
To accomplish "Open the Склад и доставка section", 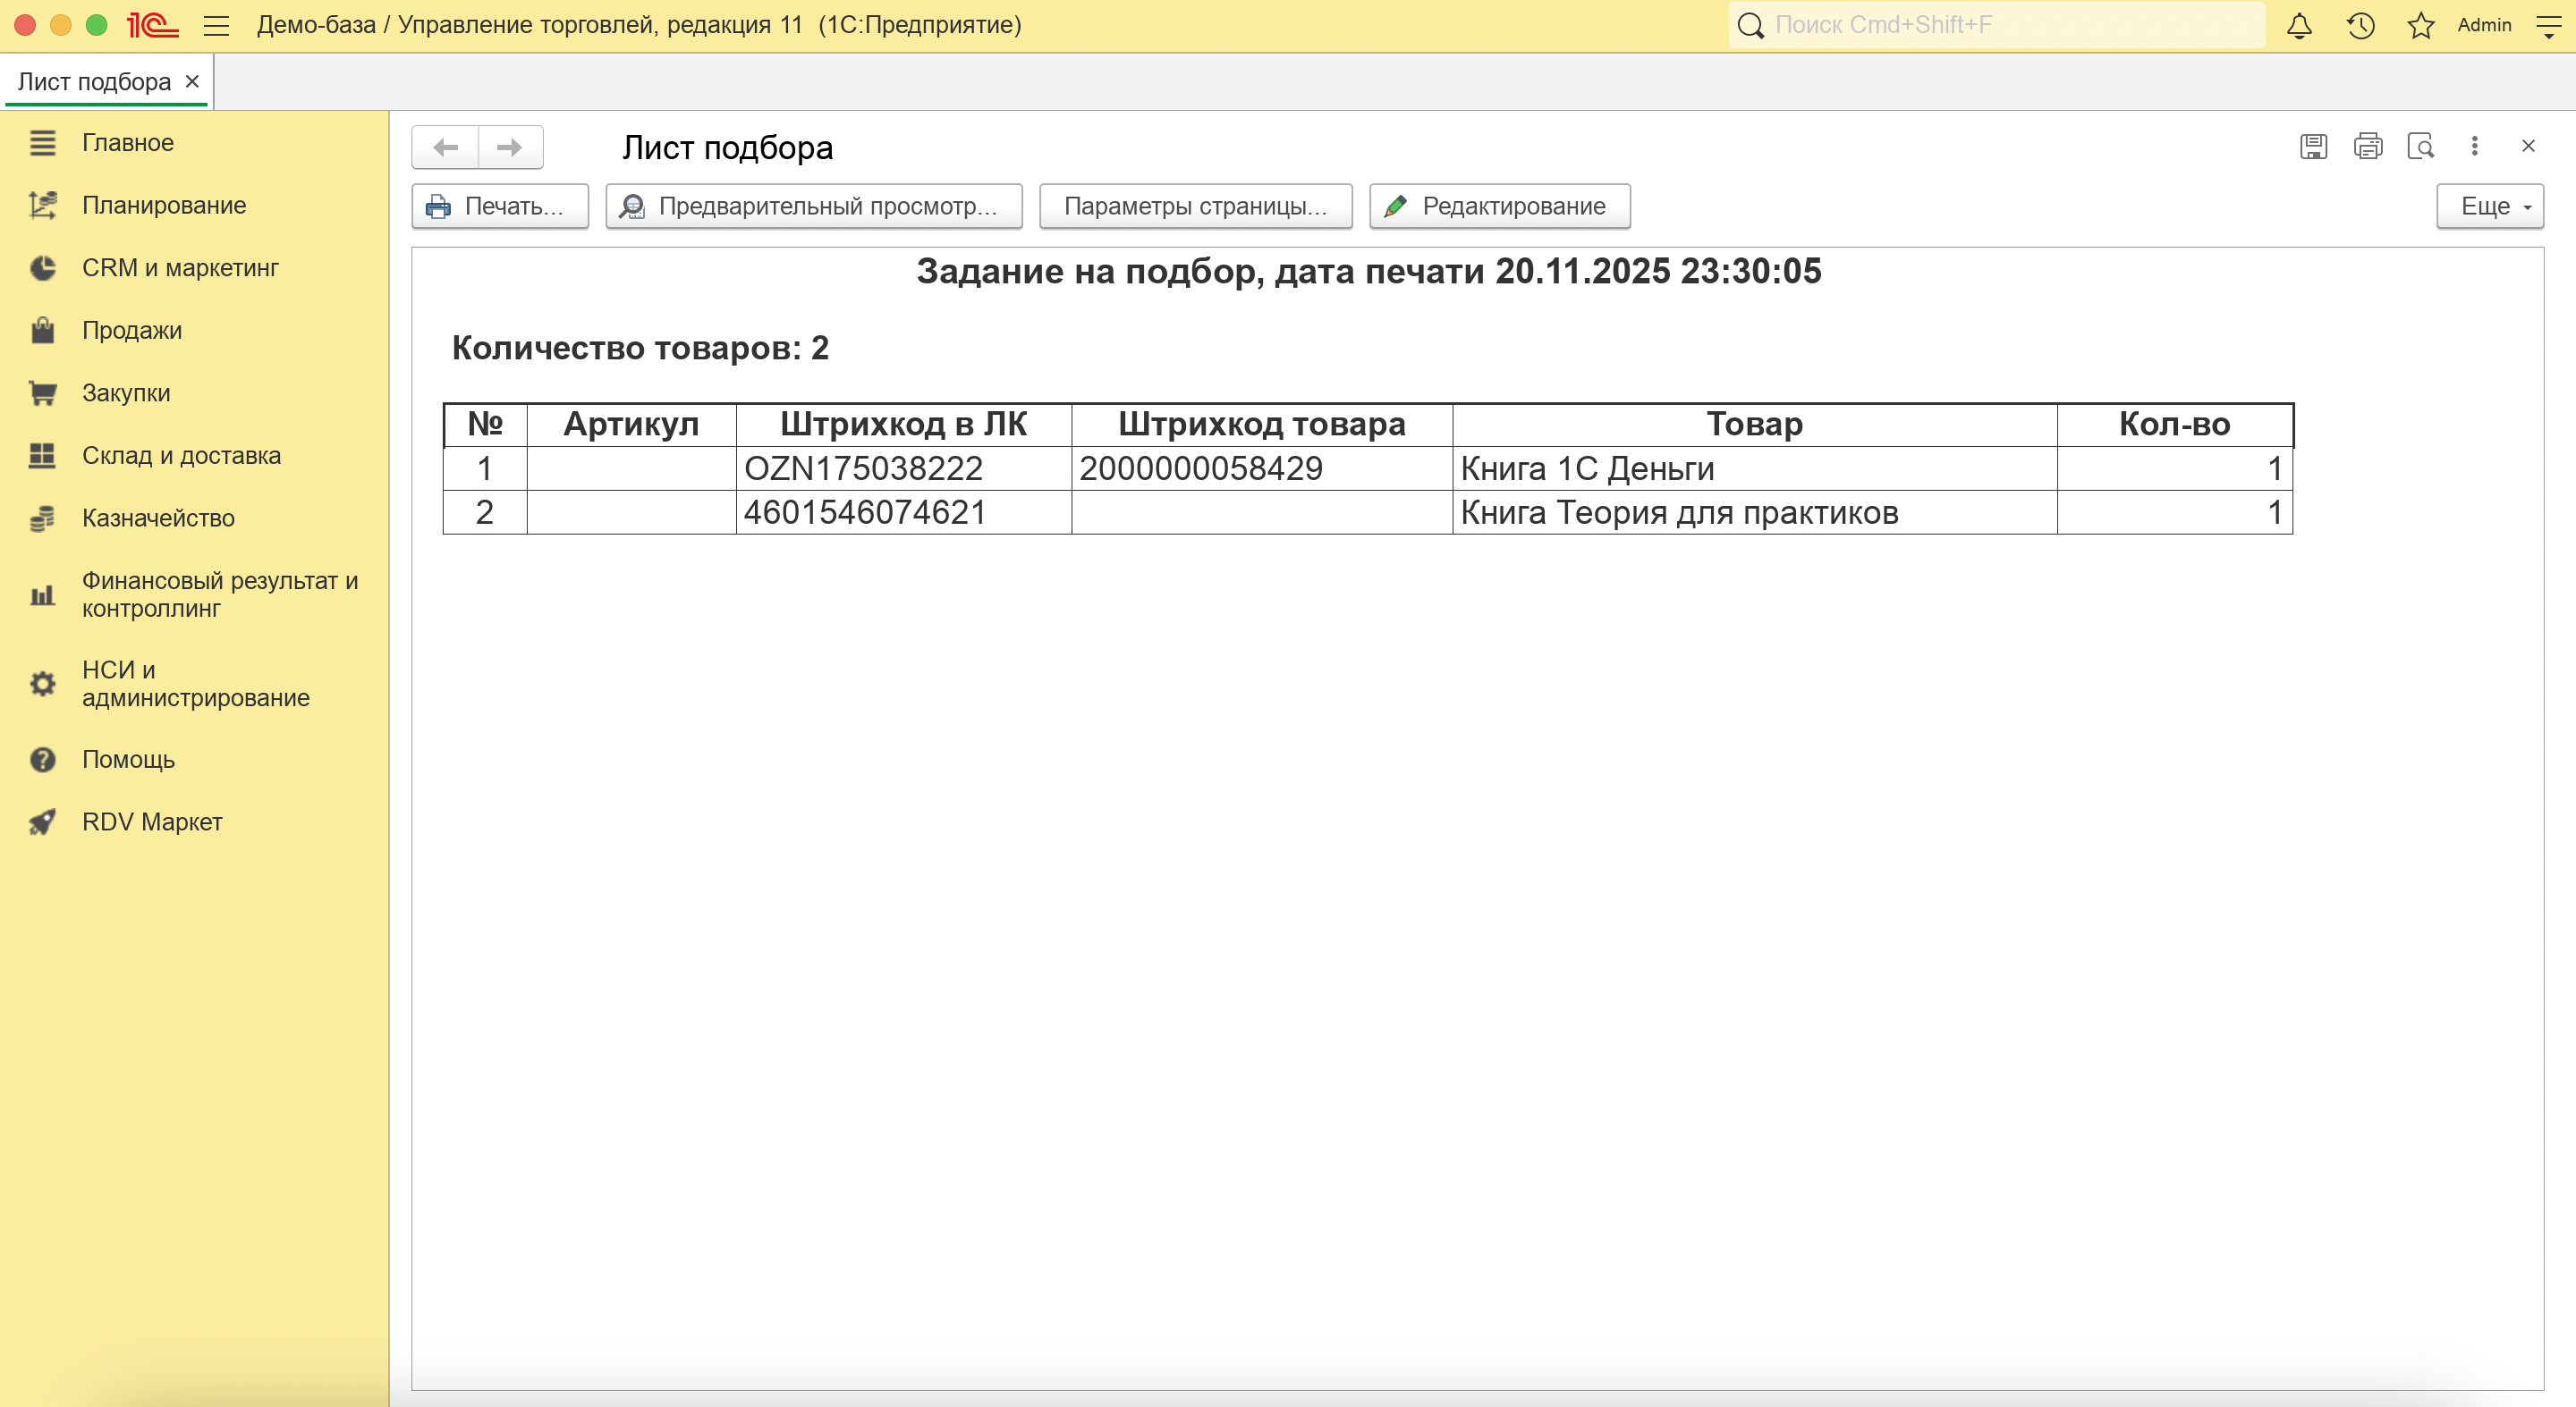I will pos(181,456).
